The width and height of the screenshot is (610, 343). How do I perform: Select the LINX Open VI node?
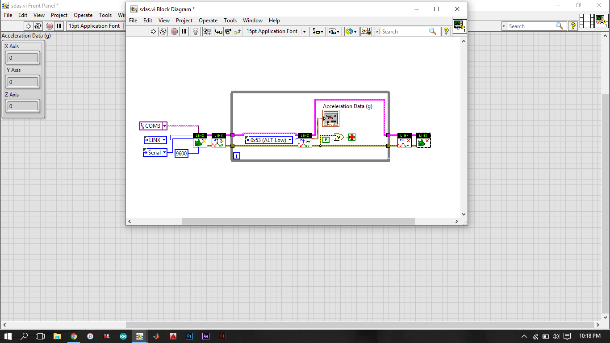tap(200, 140)
